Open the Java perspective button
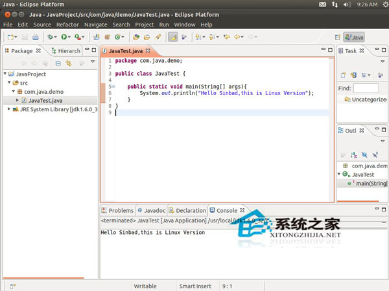 pos(354,37)
